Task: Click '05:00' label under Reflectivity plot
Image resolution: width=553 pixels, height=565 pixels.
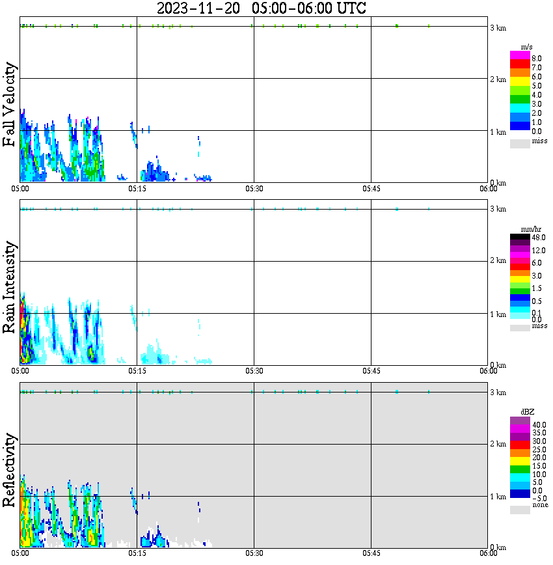Action: (x=20, y=553)
